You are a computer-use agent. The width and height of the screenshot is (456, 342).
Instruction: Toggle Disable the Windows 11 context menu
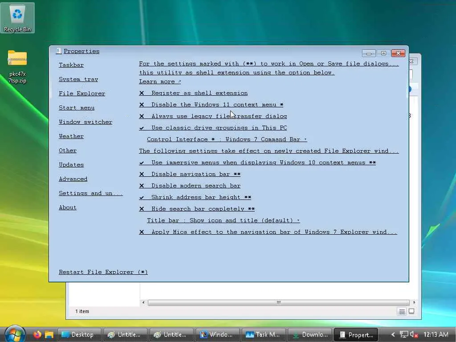pyautogui.click(x=211, y=104)
